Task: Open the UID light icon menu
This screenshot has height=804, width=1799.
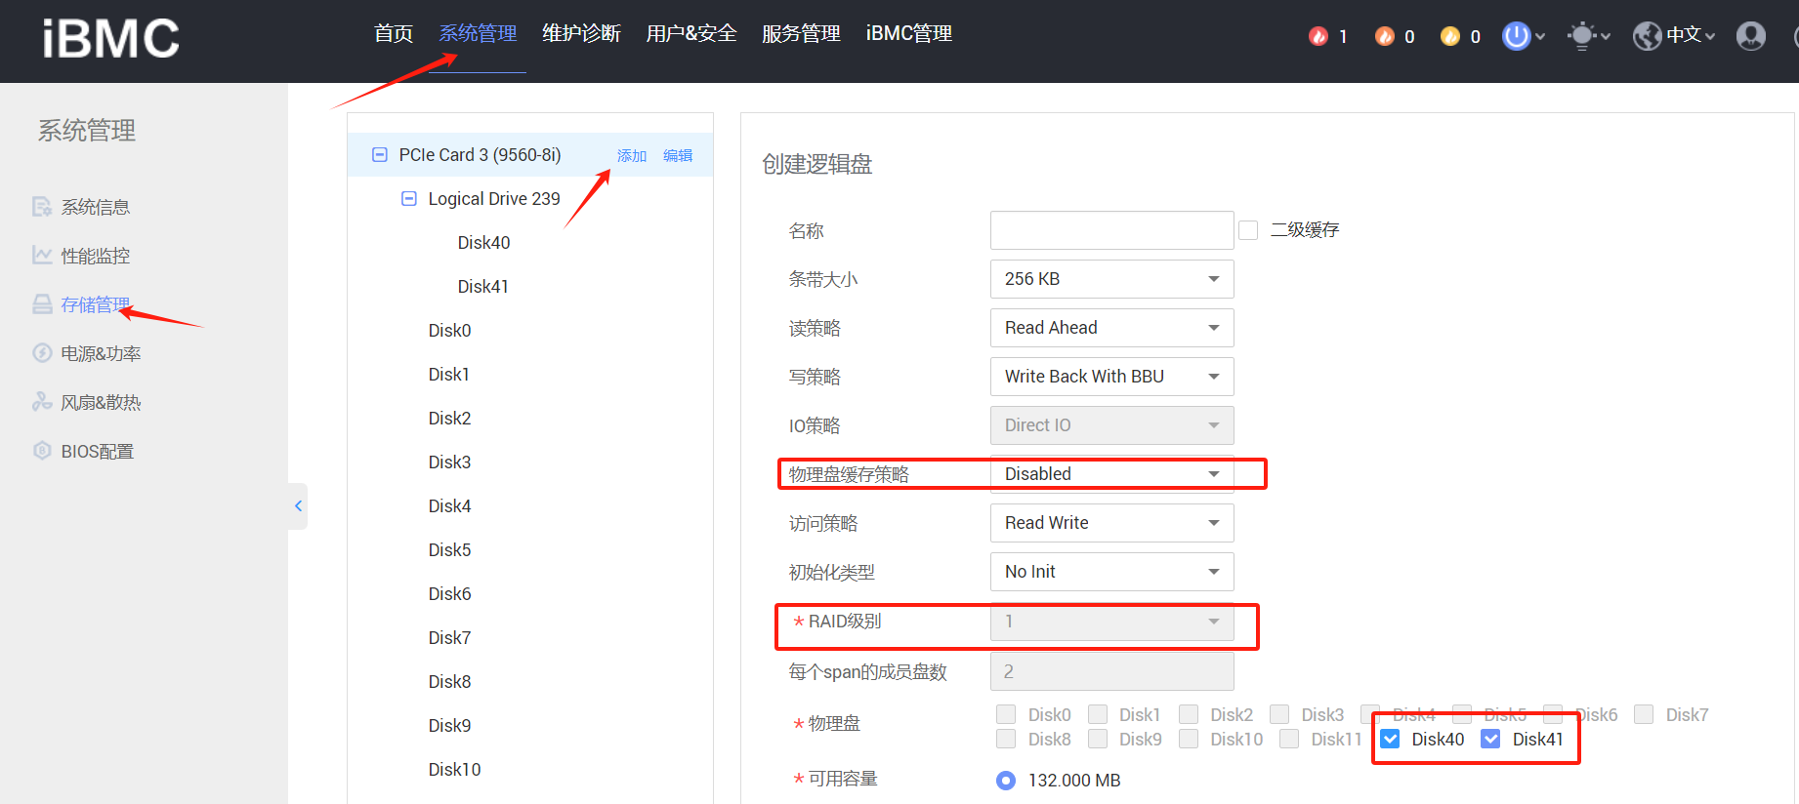Action: coord(1588,36)
